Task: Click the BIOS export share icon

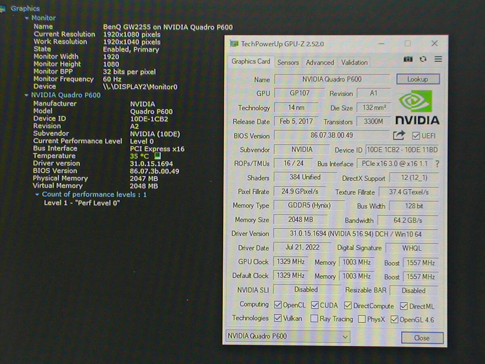Action: [x=399, y=135]
